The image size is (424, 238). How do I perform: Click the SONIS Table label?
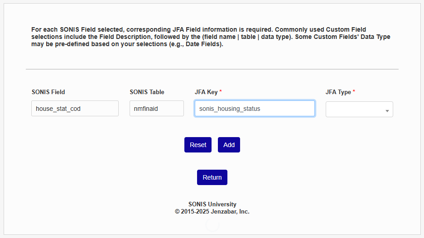(x=147, y=92)
